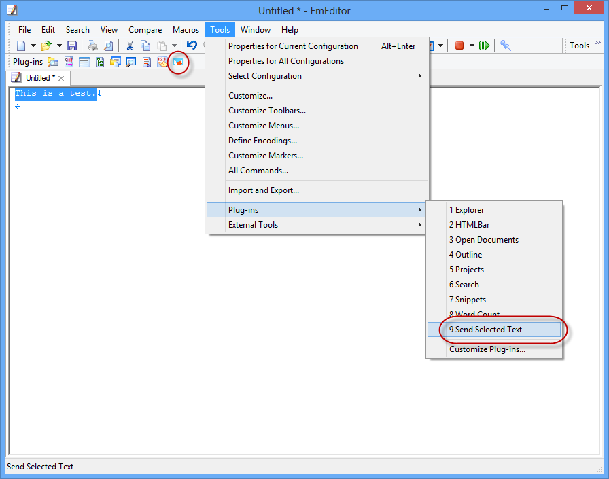609x479 pixels.
Task: Click the Undo arrow icon
Action: pos(192,46)
